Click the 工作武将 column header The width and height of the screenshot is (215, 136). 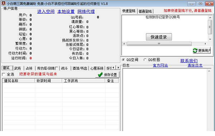coord(83,81)
